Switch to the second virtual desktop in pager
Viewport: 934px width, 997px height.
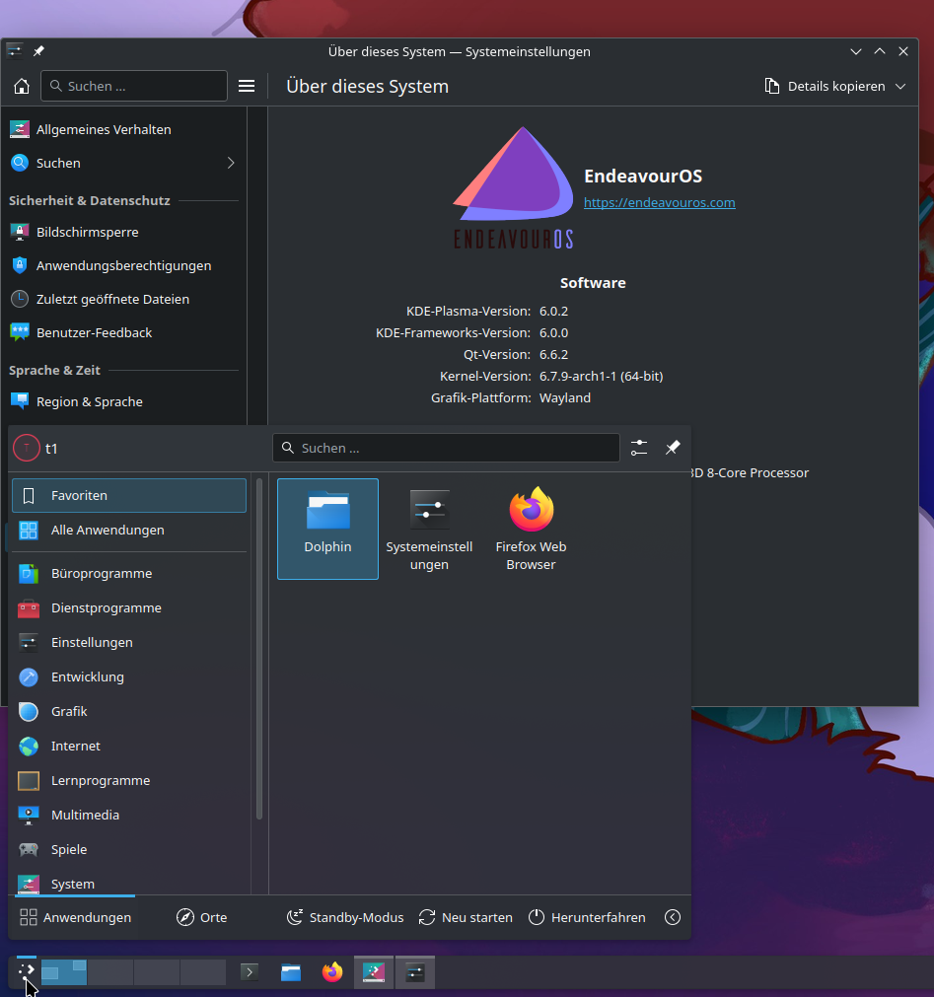[x=110, y=972]
